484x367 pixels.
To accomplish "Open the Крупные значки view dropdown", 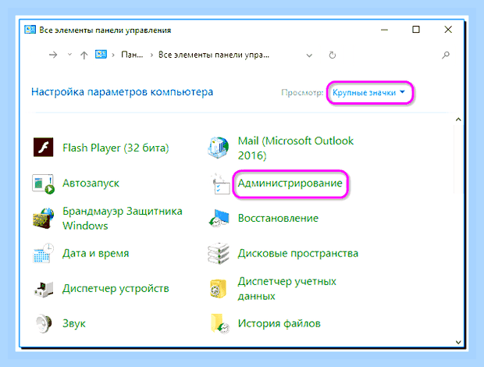I will 369,93.
